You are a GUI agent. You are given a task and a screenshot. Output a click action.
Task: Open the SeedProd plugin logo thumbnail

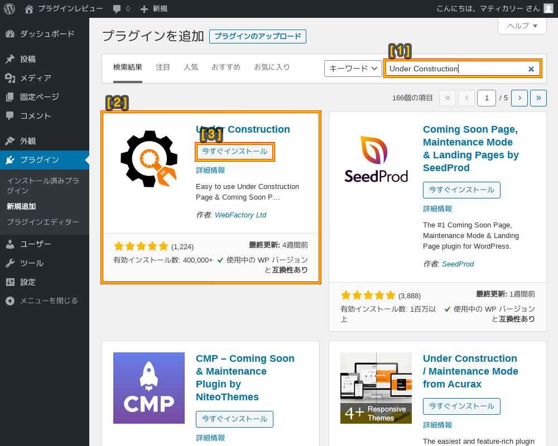pos(376,159)
